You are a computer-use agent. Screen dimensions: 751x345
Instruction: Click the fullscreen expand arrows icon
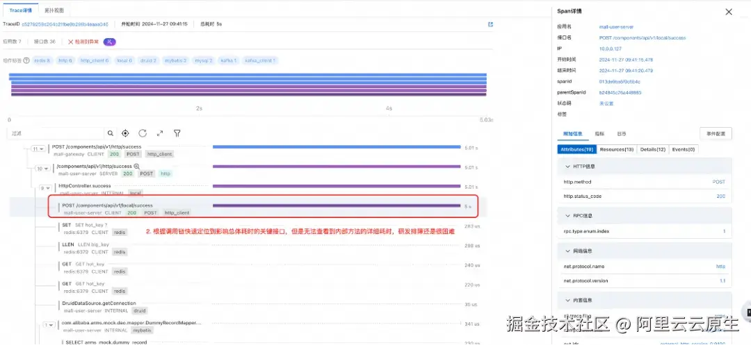(x=160, y=133)
